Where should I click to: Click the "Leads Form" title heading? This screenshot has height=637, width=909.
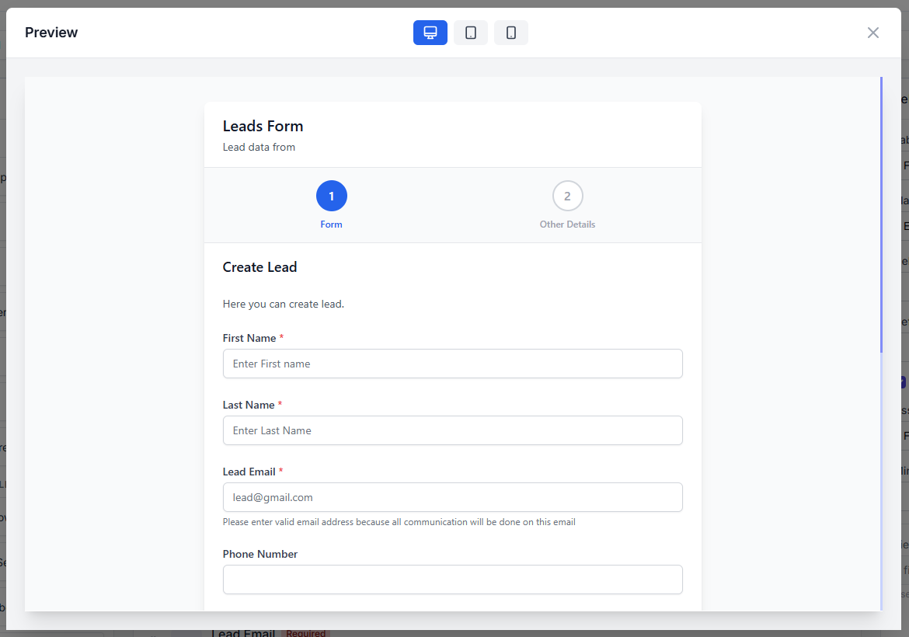263,126
